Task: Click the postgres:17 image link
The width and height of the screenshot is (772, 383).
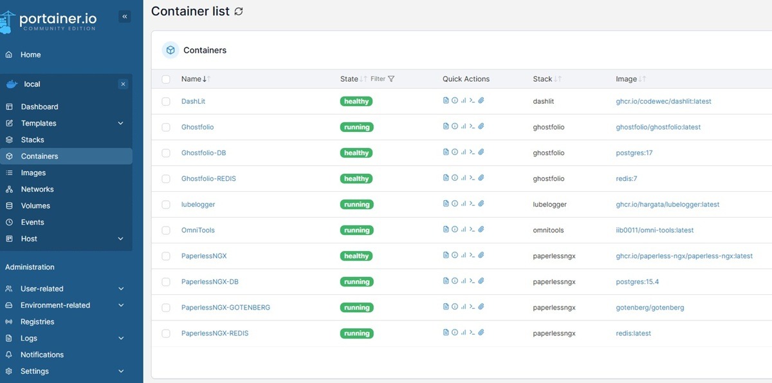Action: [632, 153]
